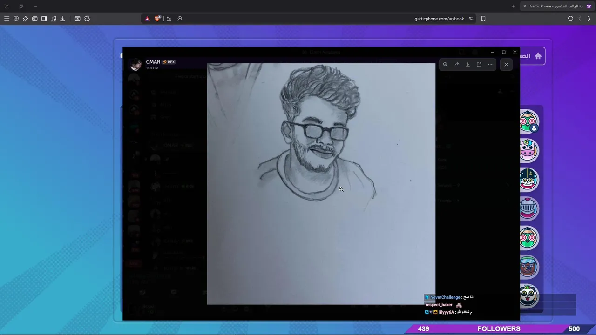Image resolution: width=596 pixels, height=335 pixels.
Task: Select the pirate hat player avatar
Action: 528,180
